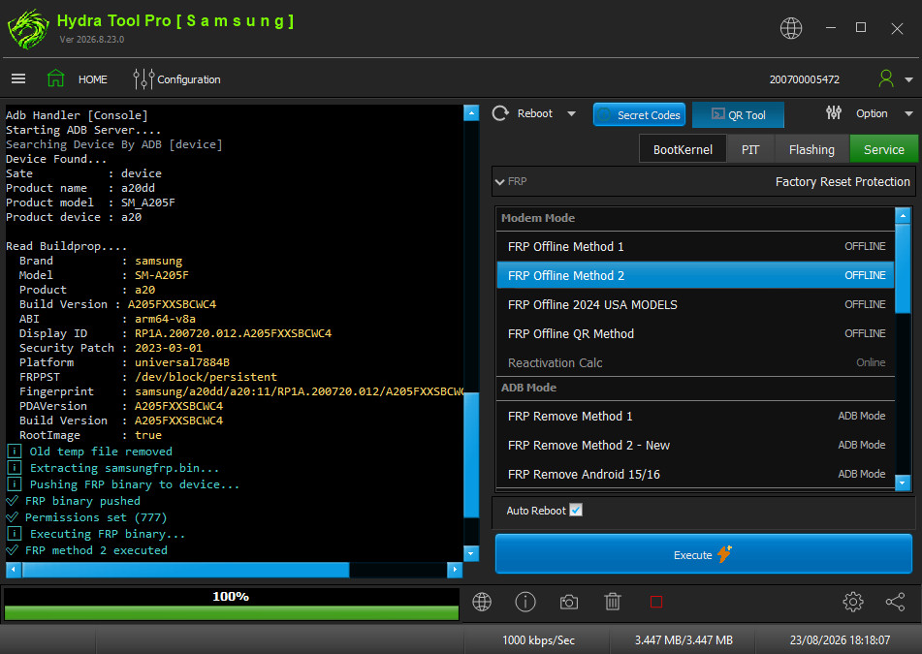Click the Secret Codes button

[639, 115]
